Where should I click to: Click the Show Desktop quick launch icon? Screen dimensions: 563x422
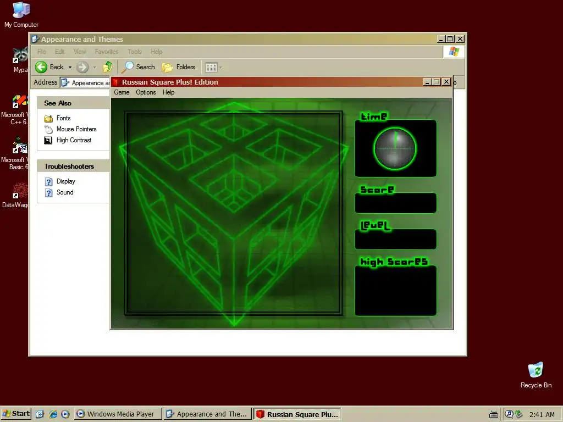pyautogui.click(x=40, y=414)
